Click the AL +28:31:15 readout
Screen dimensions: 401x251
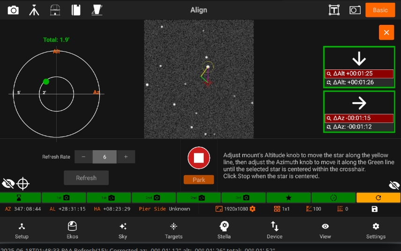pyautogui.click(x=67, y=209)
